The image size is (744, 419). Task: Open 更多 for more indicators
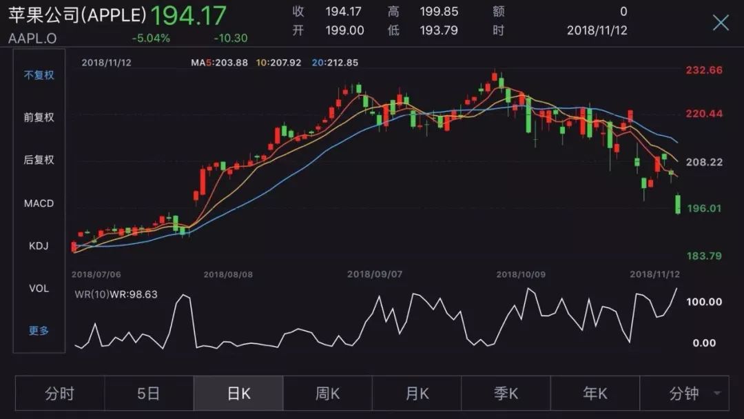pos(39,330)
